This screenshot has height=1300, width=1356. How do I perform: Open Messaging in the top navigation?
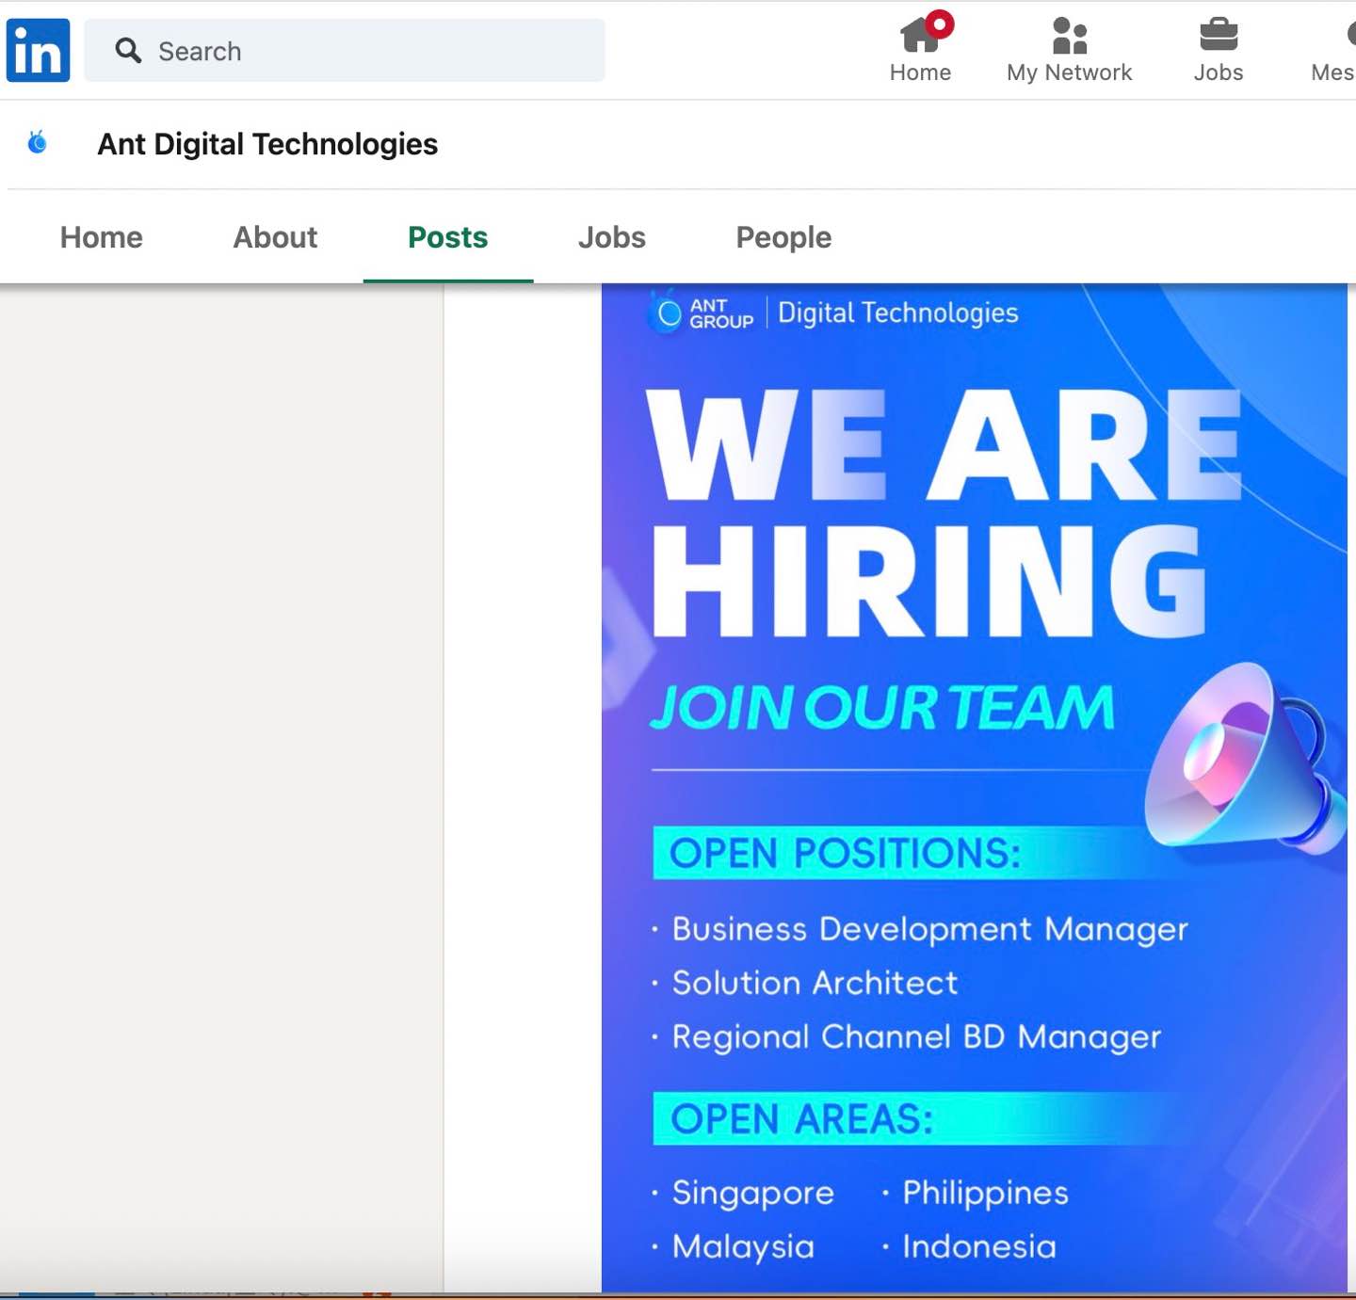1333,50
